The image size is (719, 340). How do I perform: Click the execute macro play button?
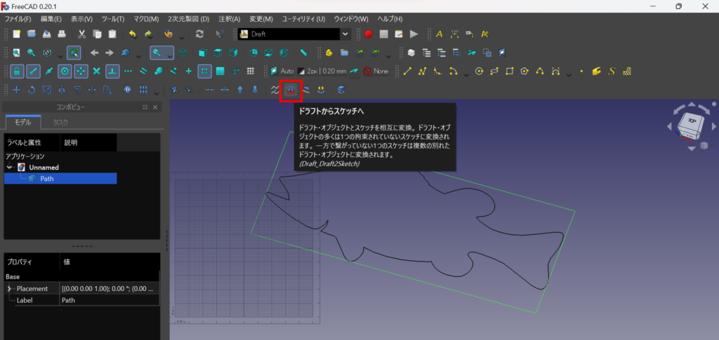(x=414, y=34)
